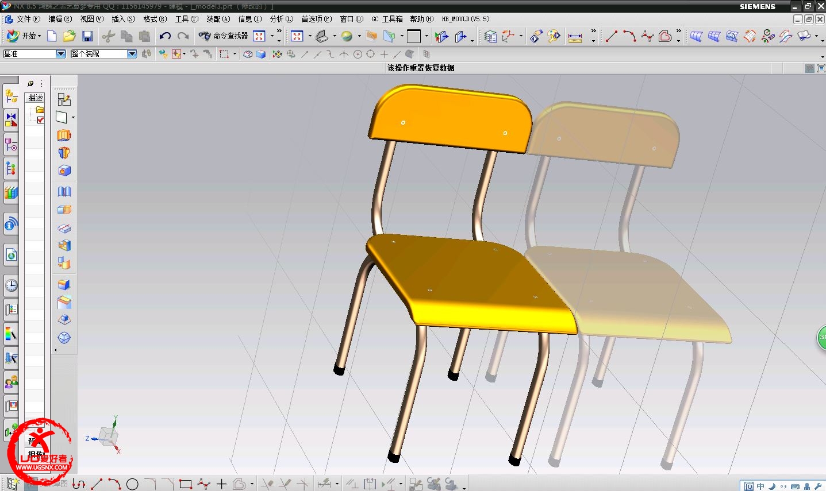Open GC 工具箱 menu
826x491 pixels.
[387, 19]
